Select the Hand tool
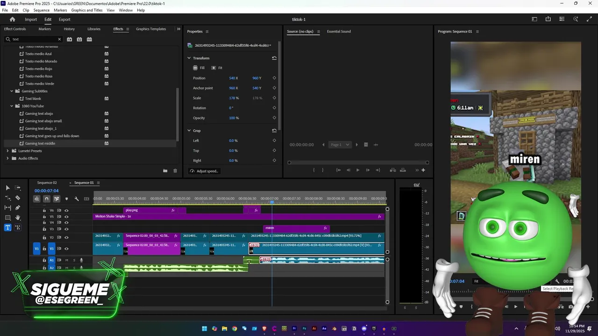Image resolution: width=598 pixels, height=336 pixels. click(18, 218)
